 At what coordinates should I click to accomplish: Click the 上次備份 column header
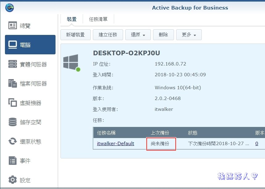(x=160, y=133)
